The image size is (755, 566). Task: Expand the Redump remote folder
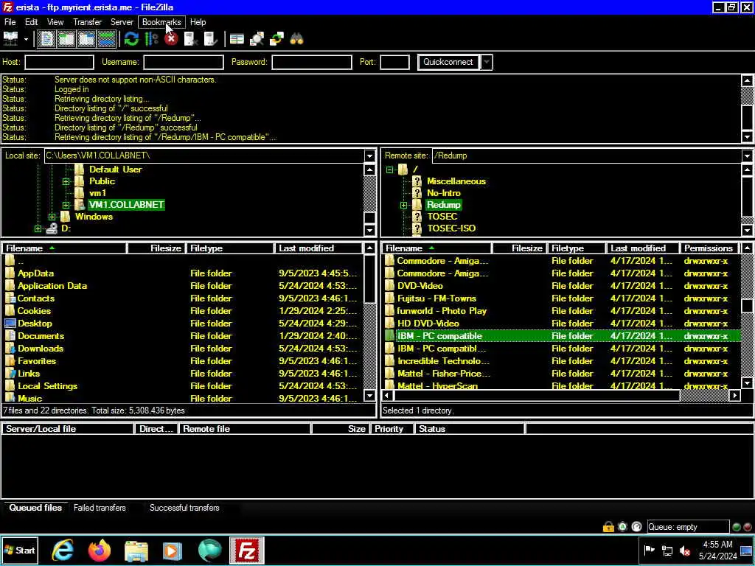point(403,205)
